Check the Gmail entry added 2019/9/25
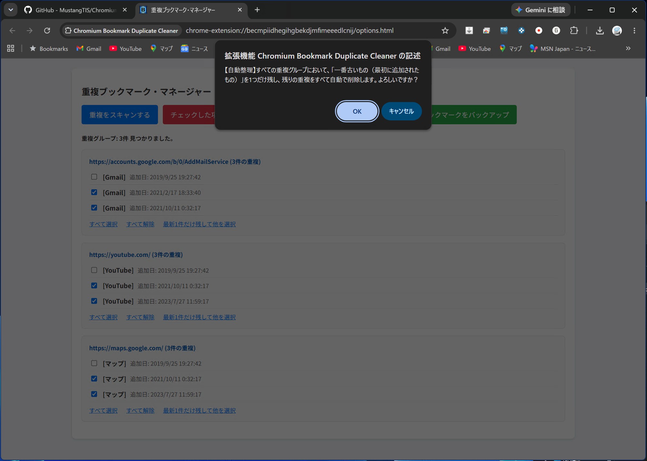 94,177
